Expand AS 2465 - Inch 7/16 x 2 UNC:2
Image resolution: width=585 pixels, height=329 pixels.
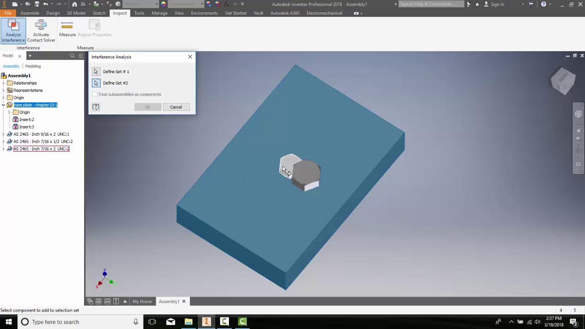pos(4,149)
